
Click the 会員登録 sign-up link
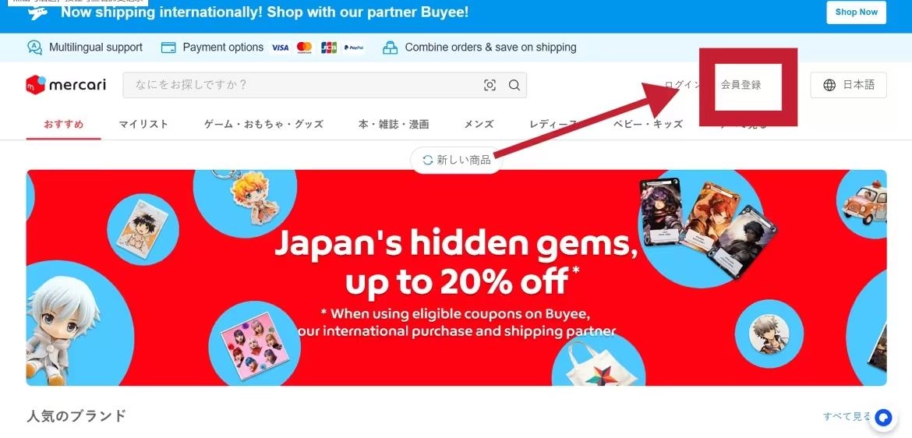pyautogui.click(x=741, y=85)
